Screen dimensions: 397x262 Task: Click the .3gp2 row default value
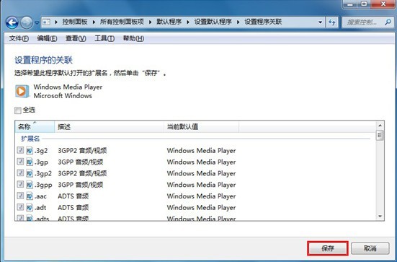pyautogui.click(x=201, y=173)
